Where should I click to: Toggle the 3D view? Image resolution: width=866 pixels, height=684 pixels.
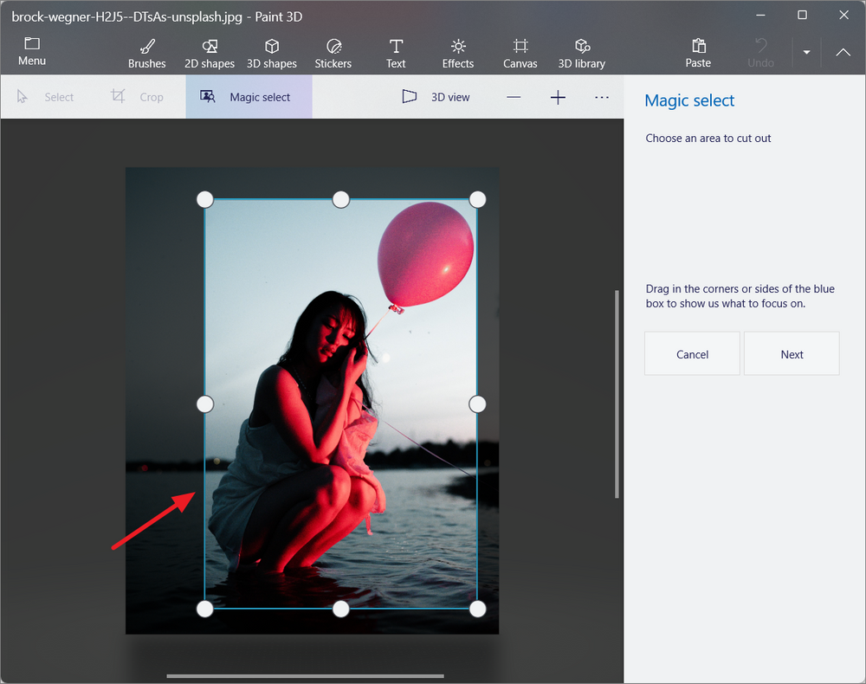[438, 96]
